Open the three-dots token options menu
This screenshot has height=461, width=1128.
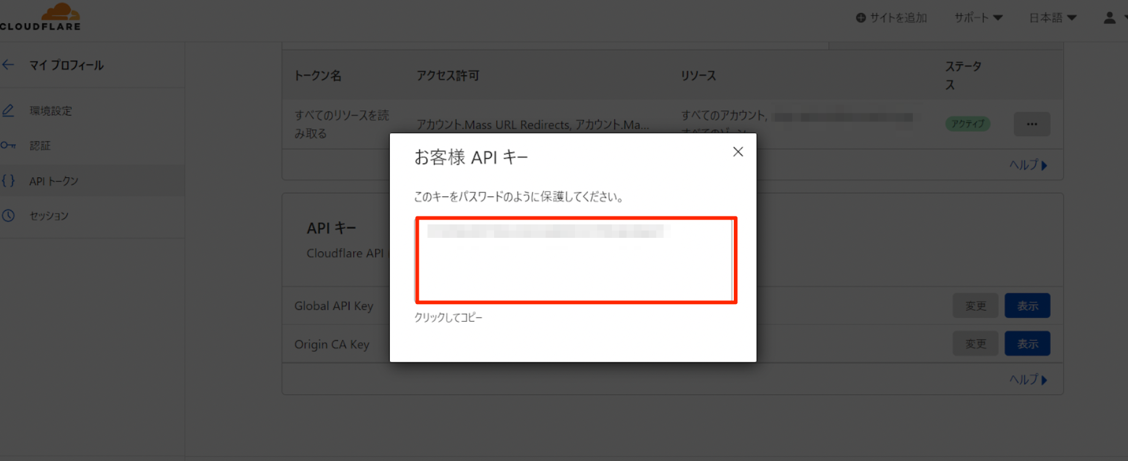pos(1032,124)
